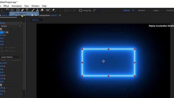Click the dotted-square snapping features icon
The image size is (174, 98).
98,10
